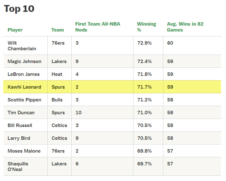Image resolution: width=226 pixels, height=181 pixels.
Task: Click the 72.9% winning percentage value
Action: (144, 43)
